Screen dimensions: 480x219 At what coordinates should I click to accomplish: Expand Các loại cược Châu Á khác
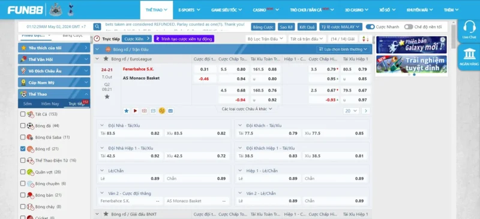click(247, 109)
